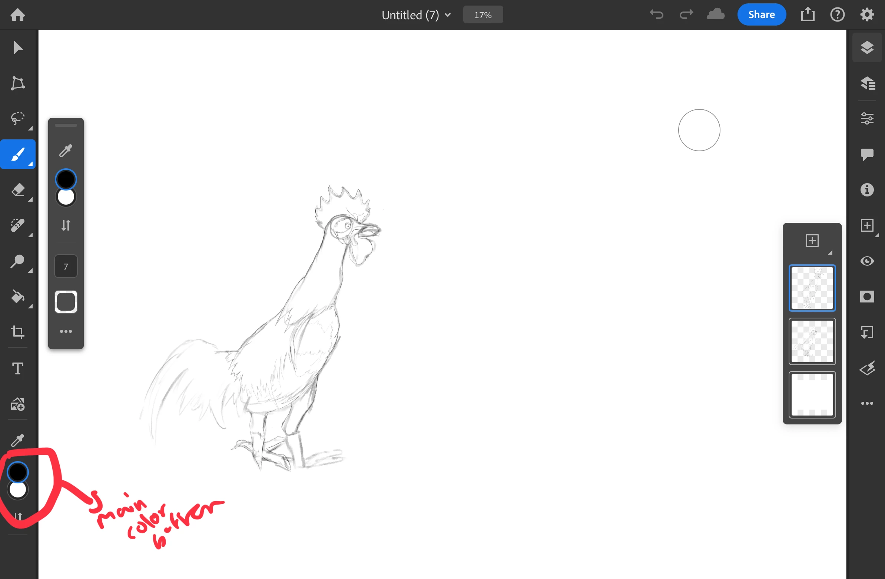
Task: Select the Move tool arrow
Action: [x=17, y=47]
